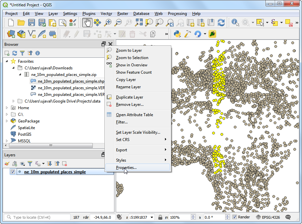Open the map scale dropdown
This screenshot has width=302, height=224.
152,217
